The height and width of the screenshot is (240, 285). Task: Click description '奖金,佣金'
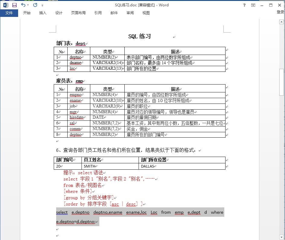point(137,129)
